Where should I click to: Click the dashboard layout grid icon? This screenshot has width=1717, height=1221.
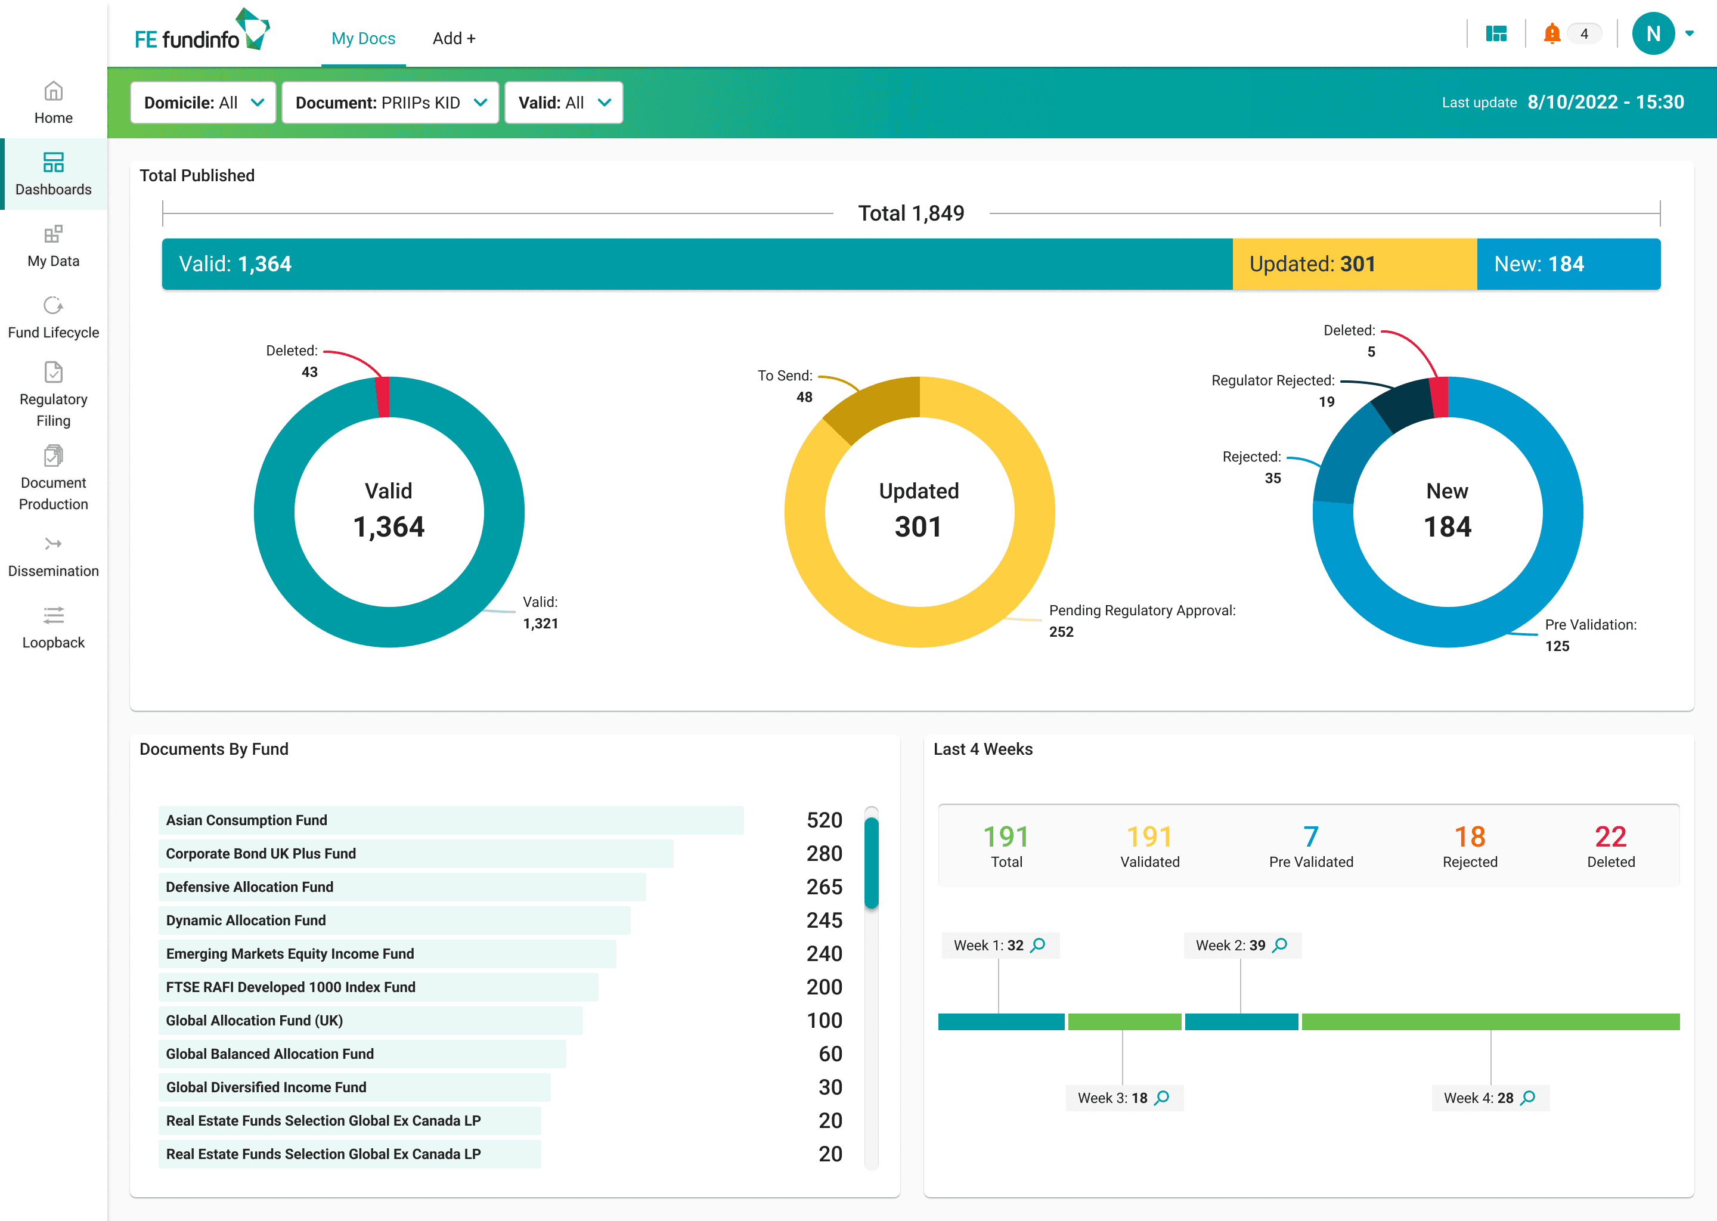pos(1496,34)
